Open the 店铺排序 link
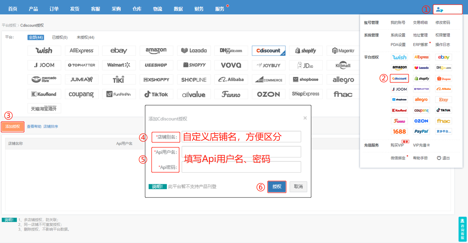This screenshot has width=468, height=243. (x=51, y=126)
